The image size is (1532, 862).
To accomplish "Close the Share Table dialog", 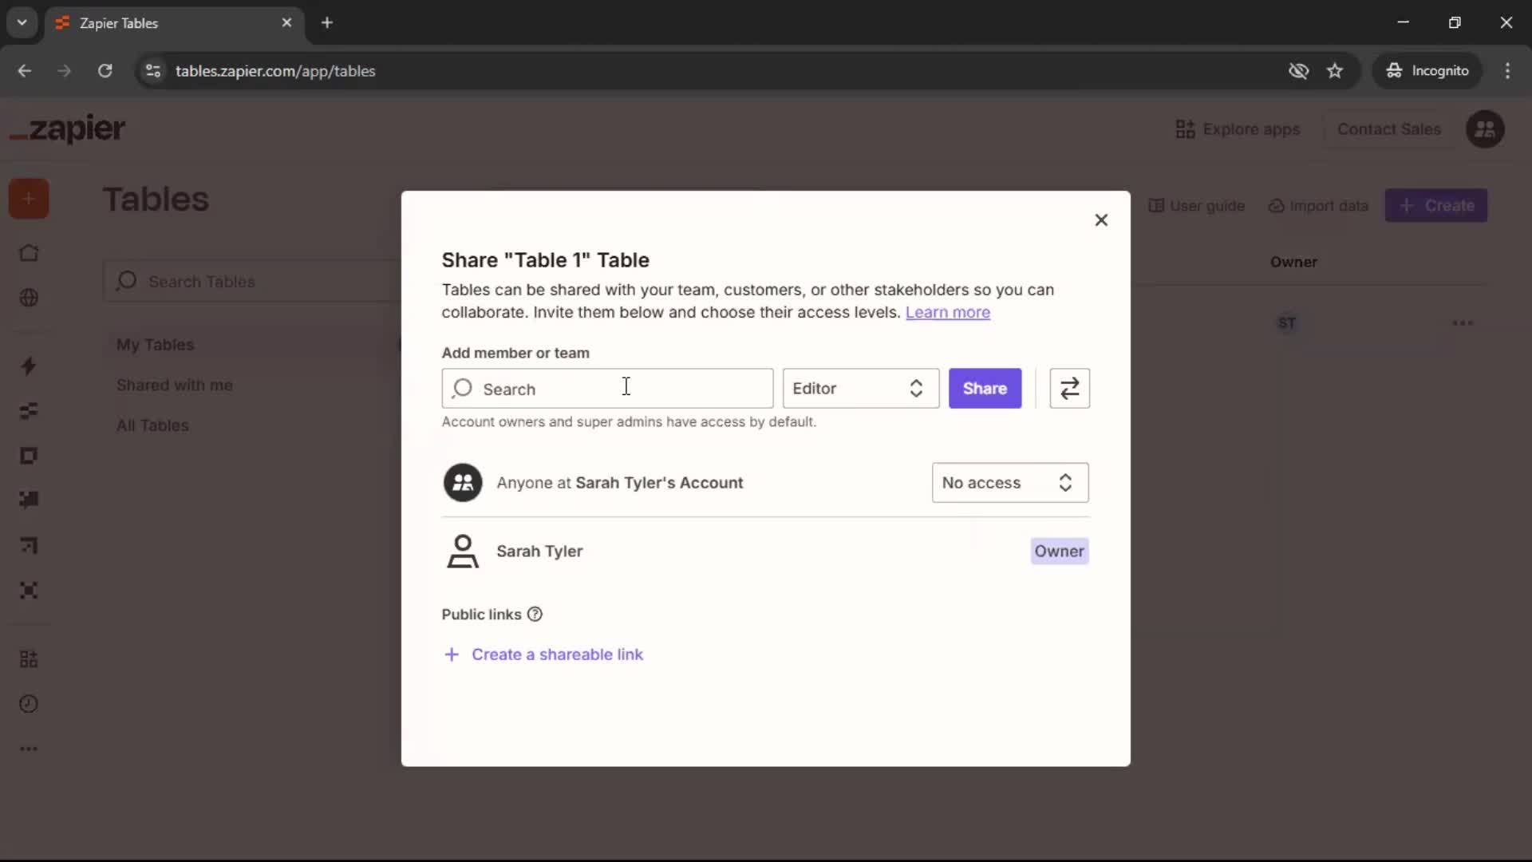I will [1101, 219].
